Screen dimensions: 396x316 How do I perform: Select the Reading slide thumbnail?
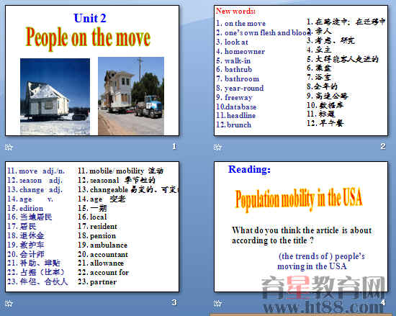point(301,227)
